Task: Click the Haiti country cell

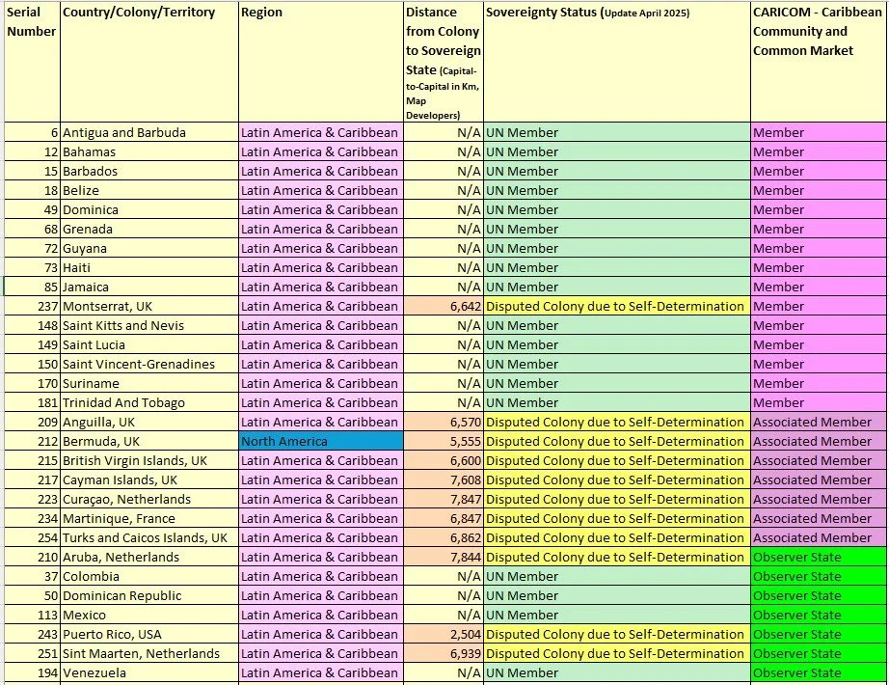Action: (x=149, y=267)
